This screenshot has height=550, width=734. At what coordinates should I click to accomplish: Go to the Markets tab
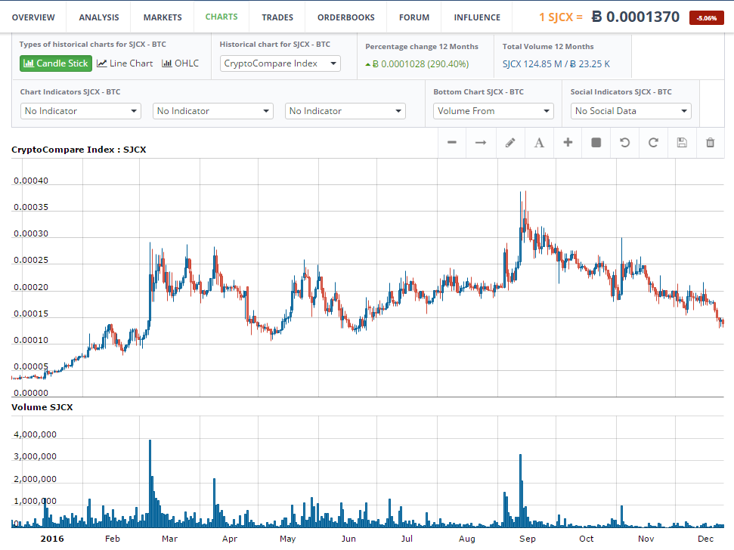click(162, 17)
